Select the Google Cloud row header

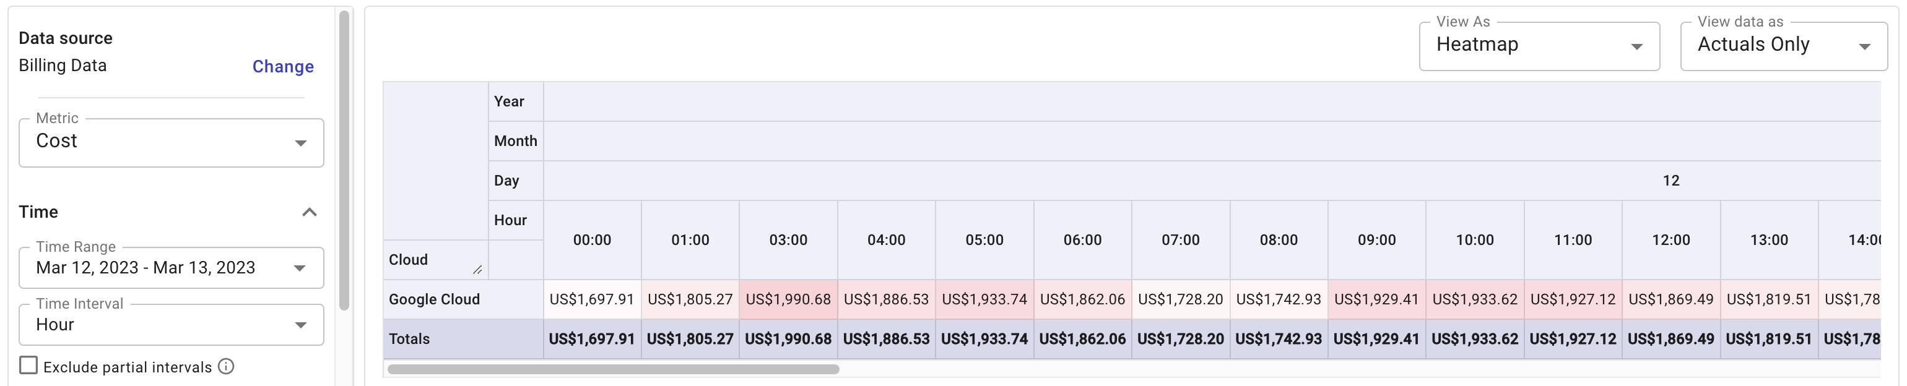(435, 299)
